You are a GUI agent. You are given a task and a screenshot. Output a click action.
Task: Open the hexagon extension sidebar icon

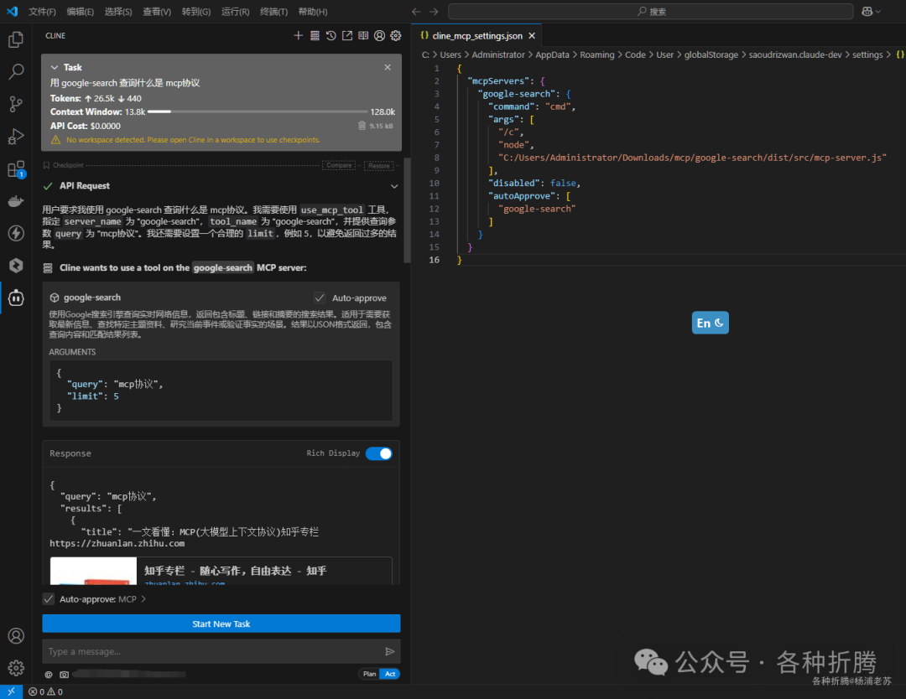coord(16,265)
